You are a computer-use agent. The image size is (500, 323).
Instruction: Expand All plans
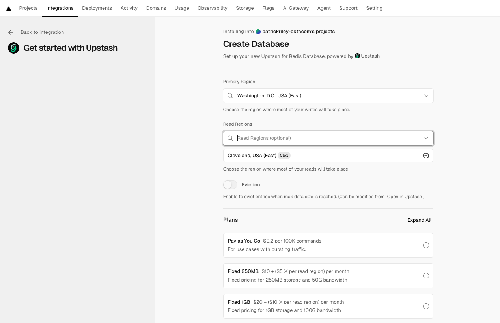click(419, 220)
